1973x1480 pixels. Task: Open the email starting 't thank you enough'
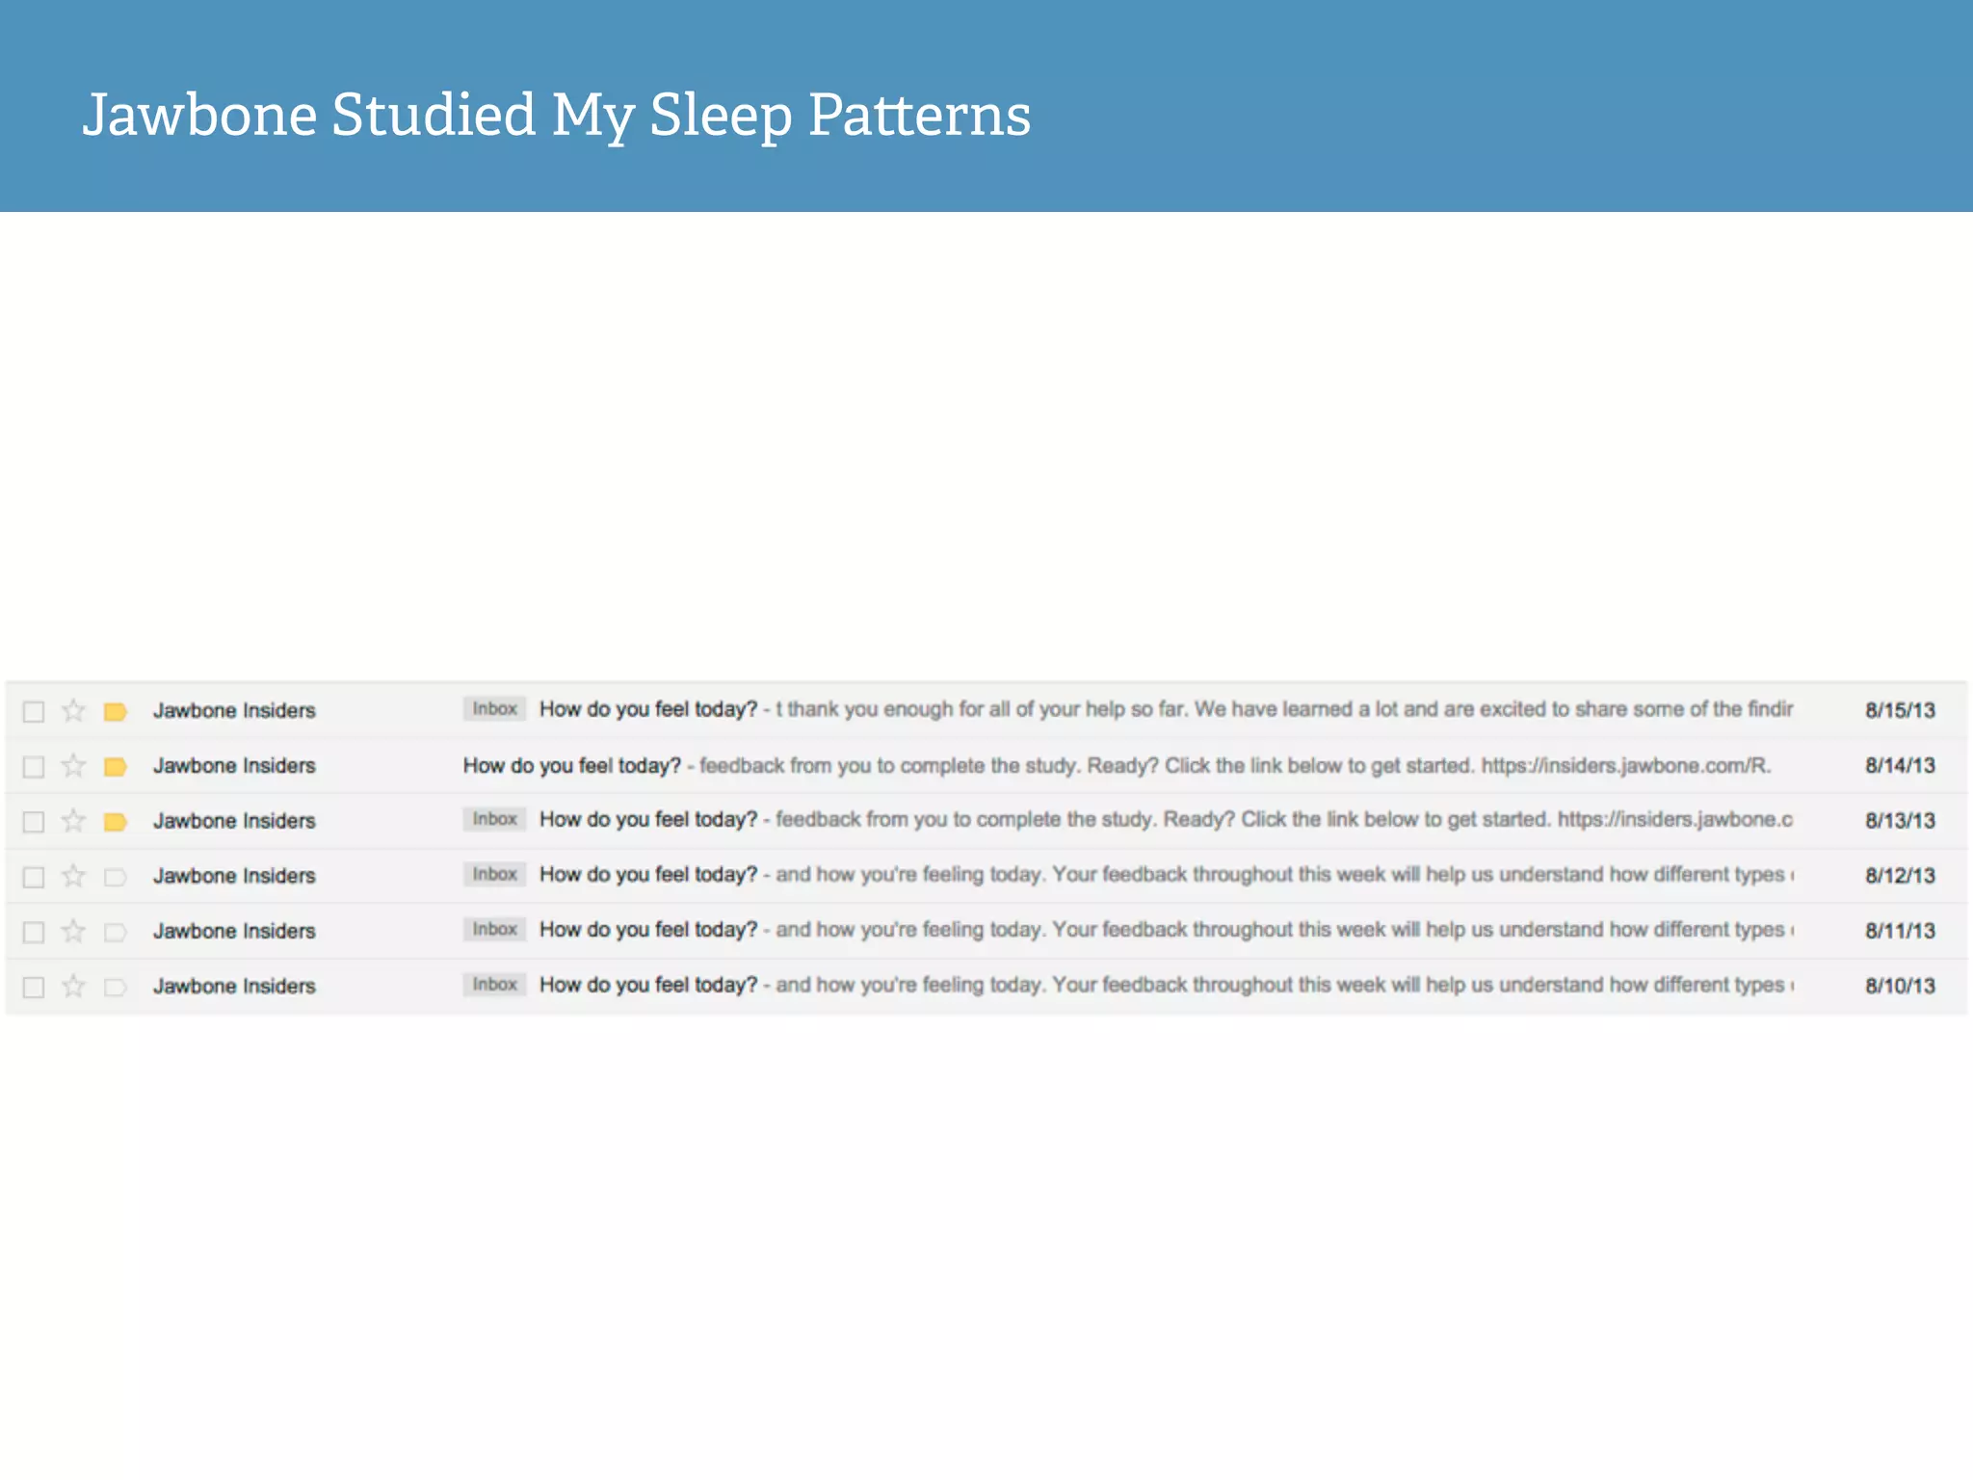[x=986, y=710]
